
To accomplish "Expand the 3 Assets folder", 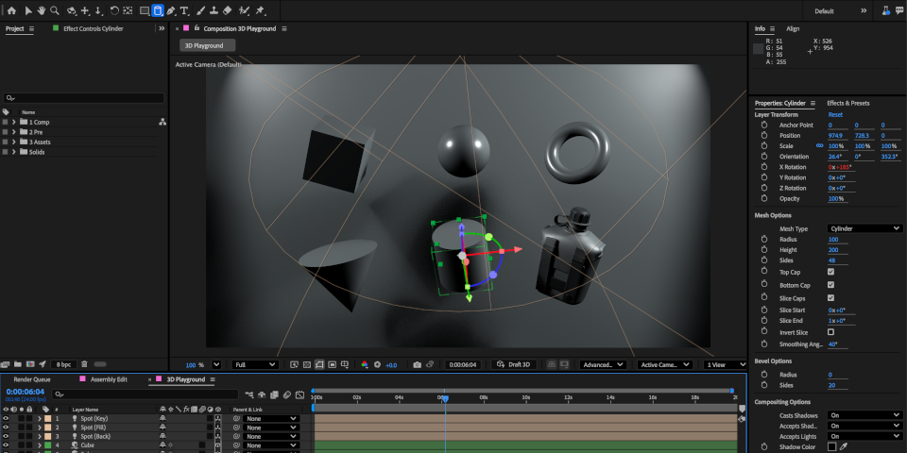I will [x=14, y=142].
